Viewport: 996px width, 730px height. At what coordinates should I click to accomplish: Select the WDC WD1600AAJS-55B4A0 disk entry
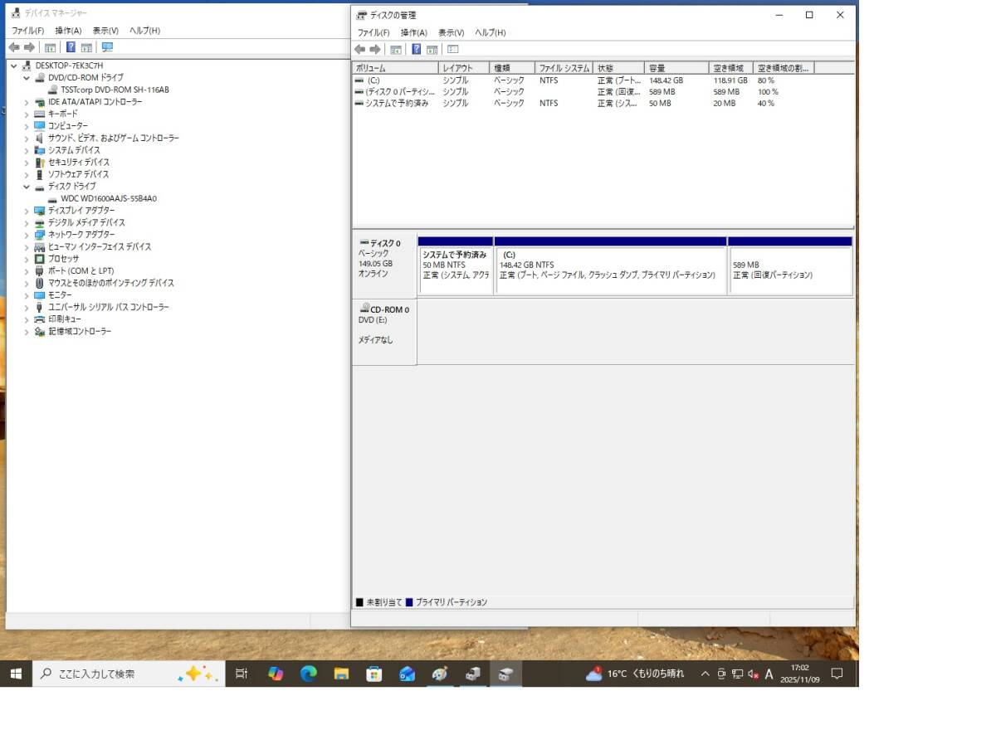(116, 199)
